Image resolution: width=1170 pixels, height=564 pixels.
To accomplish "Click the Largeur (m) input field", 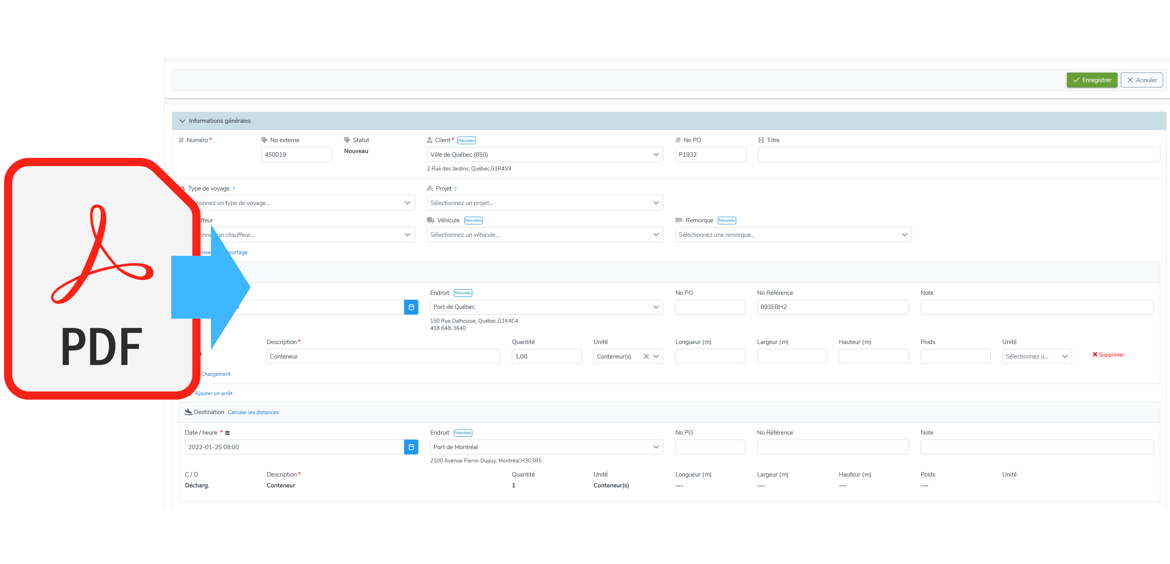I will [x=792, y=357].
